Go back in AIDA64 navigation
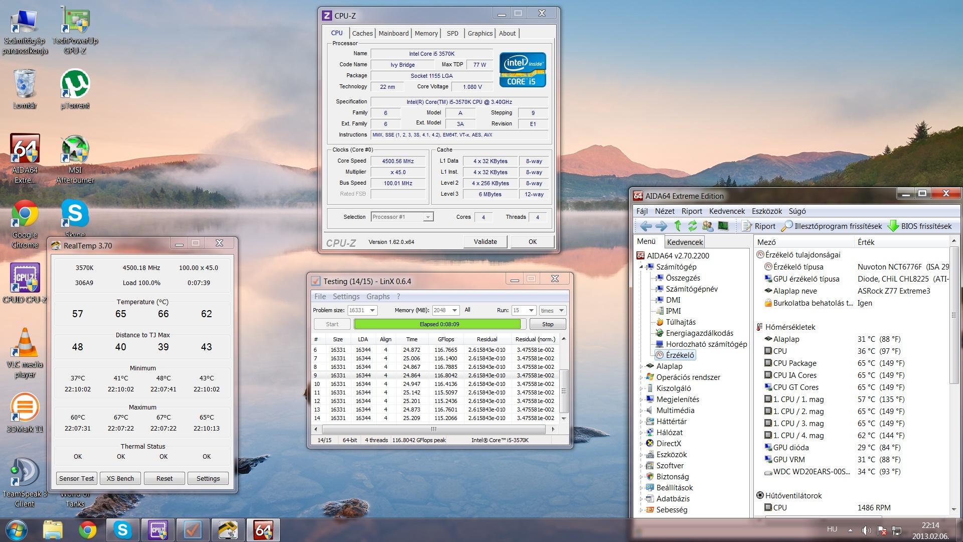The height and width of the screenshot is (542, 963). tap(646, 226)
